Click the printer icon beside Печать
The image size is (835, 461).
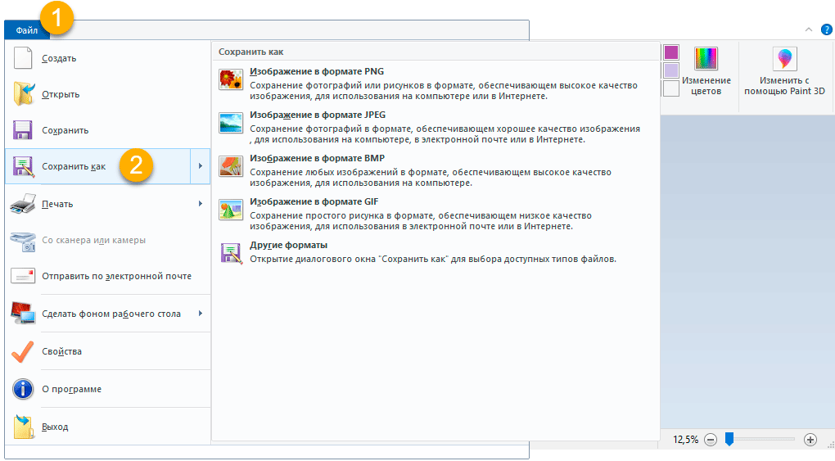tap(23, 204)
